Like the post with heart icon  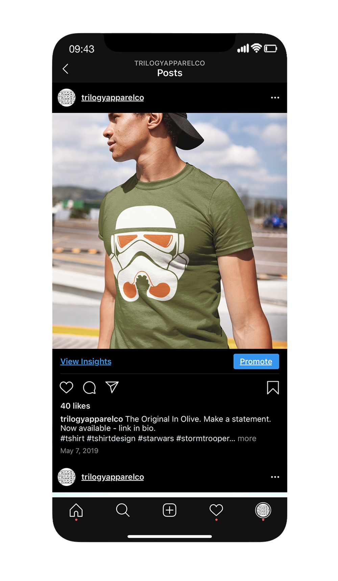tap(67, 387)
